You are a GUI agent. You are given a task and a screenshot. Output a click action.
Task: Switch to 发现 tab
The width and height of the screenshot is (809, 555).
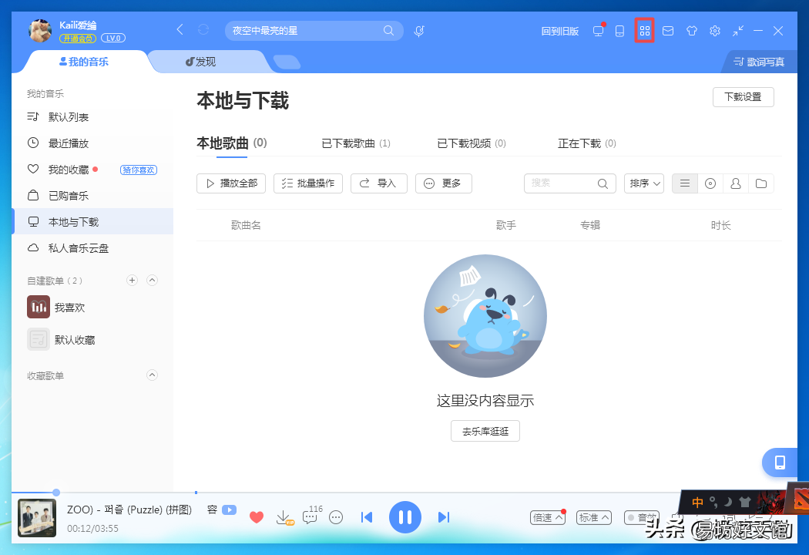coord(200,62)
